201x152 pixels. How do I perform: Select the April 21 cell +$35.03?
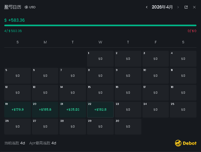click(x=73, y=110)
